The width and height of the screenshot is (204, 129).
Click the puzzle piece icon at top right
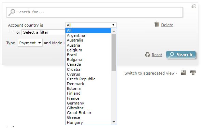point(193,6)
